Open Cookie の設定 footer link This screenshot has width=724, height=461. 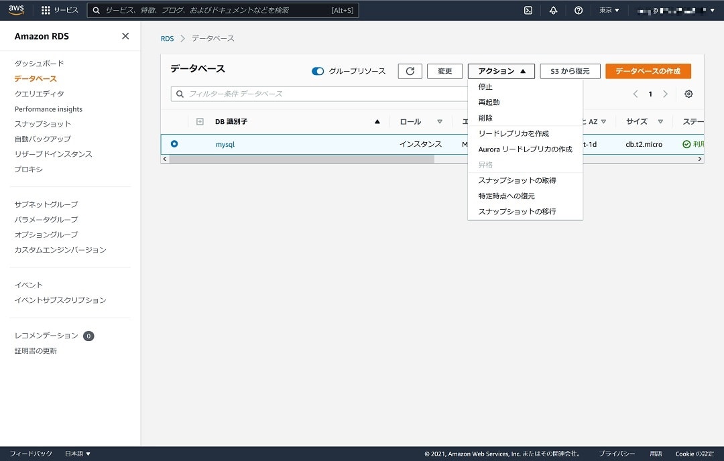[695, 454]
